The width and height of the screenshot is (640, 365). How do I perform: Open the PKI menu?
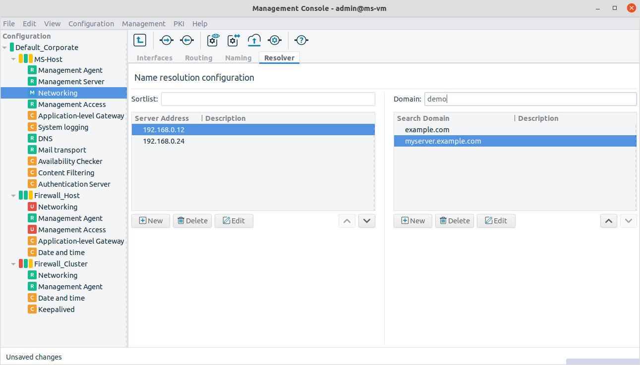coord(179,23)
